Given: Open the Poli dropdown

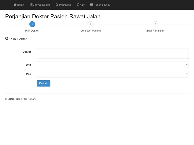Looking at the screenshot, I should coord(113,74).
